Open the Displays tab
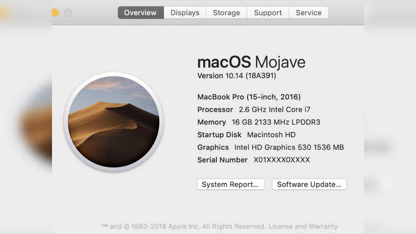The image size is (416, 234). [185, 12]
